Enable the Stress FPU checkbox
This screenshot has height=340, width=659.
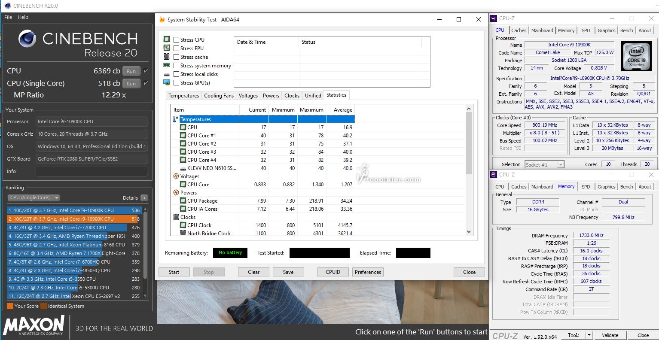[x=177, y=48]
